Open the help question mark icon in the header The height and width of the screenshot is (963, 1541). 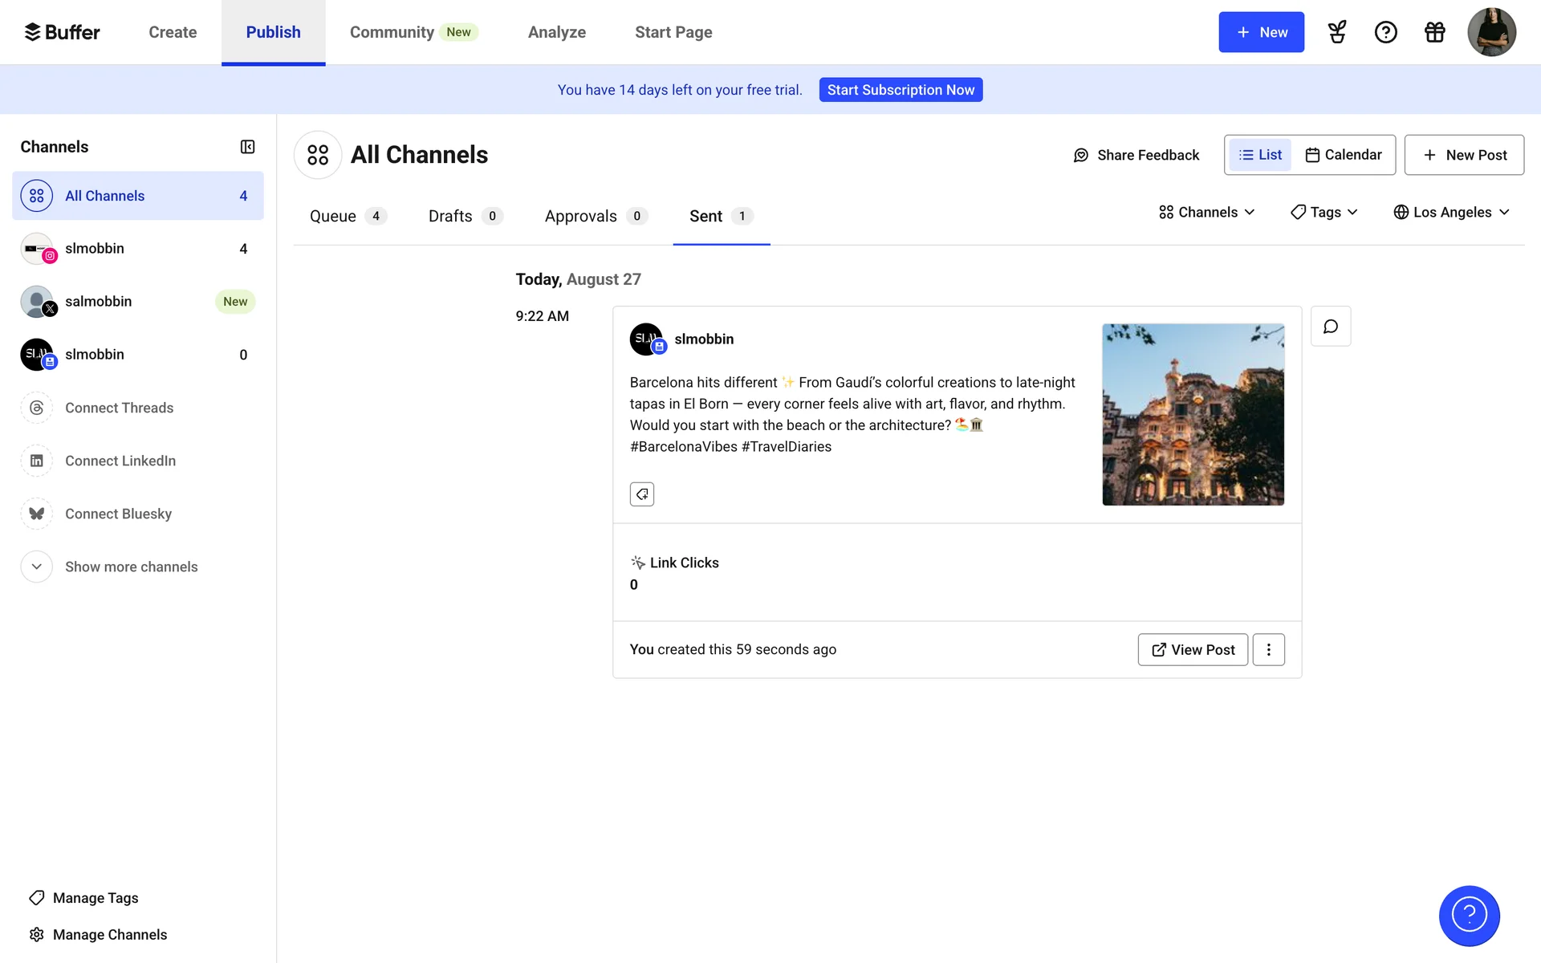(1385, 32)
